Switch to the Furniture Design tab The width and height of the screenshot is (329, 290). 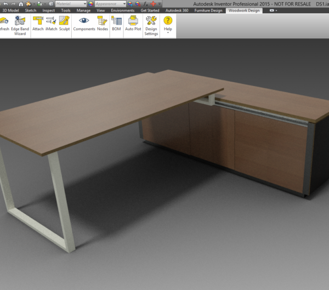click(209, 10)
